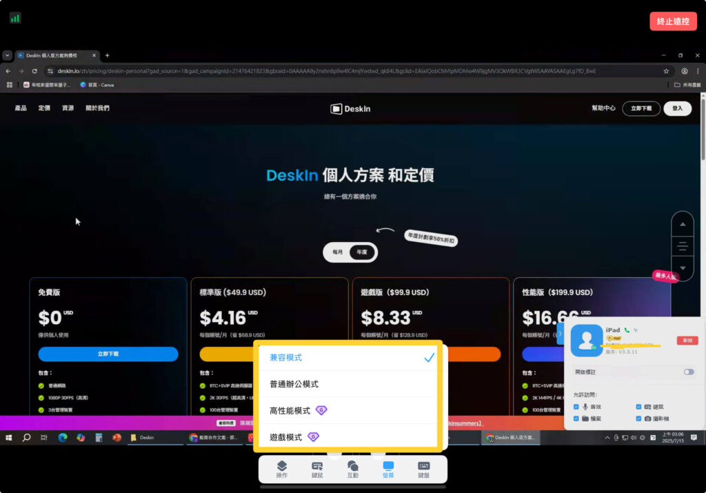Uncheck the 音效 audio permission checkbox

point(576,407)
